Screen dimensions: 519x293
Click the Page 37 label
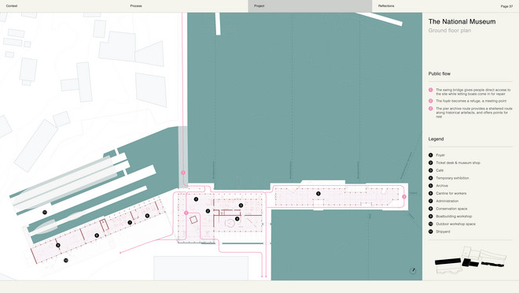(x=506, y=6)
